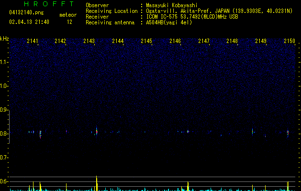
Task: Click the 2147 time marker
Action: 204,41
